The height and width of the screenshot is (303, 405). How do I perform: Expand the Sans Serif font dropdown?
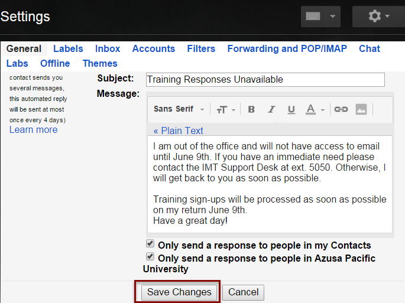click(179, 109)
